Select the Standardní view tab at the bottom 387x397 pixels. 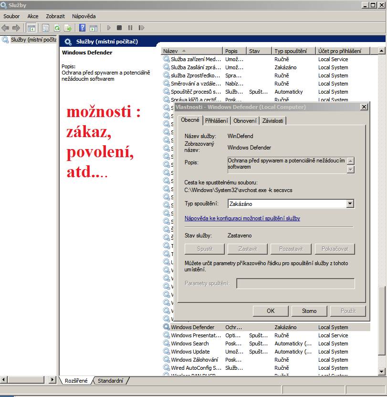click(111, 381)
